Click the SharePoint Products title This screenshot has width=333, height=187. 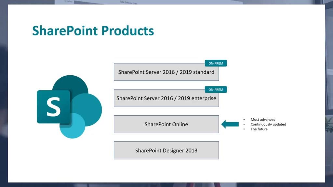93,31
